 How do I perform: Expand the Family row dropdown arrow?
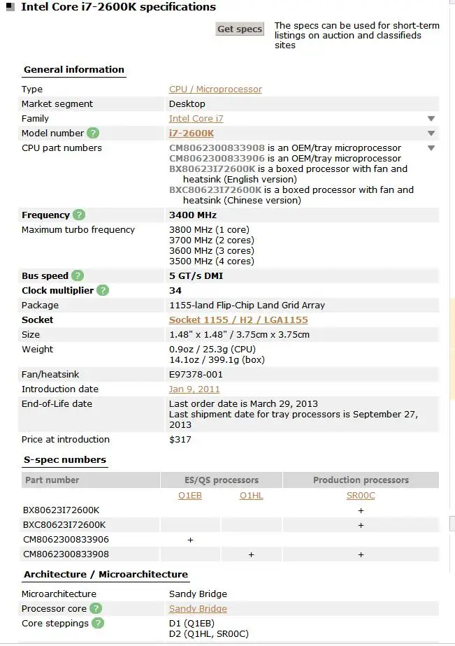point(431,119)
